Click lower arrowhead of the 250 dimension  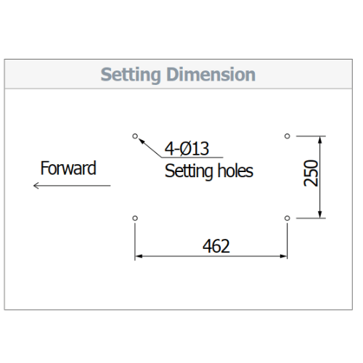coord(320,214)
